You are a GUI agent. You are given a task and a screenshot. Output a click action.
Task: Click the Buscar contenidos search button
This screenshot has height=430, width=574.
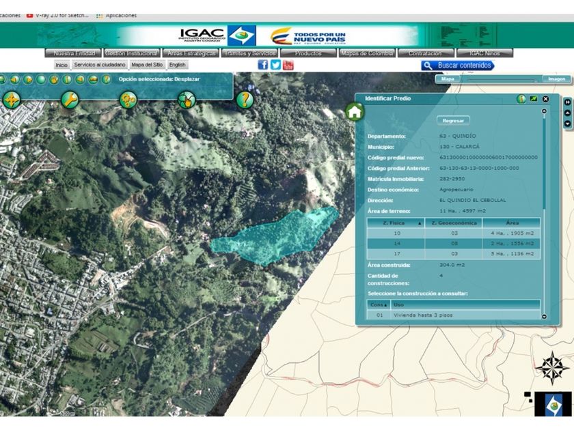coord(457,66)
